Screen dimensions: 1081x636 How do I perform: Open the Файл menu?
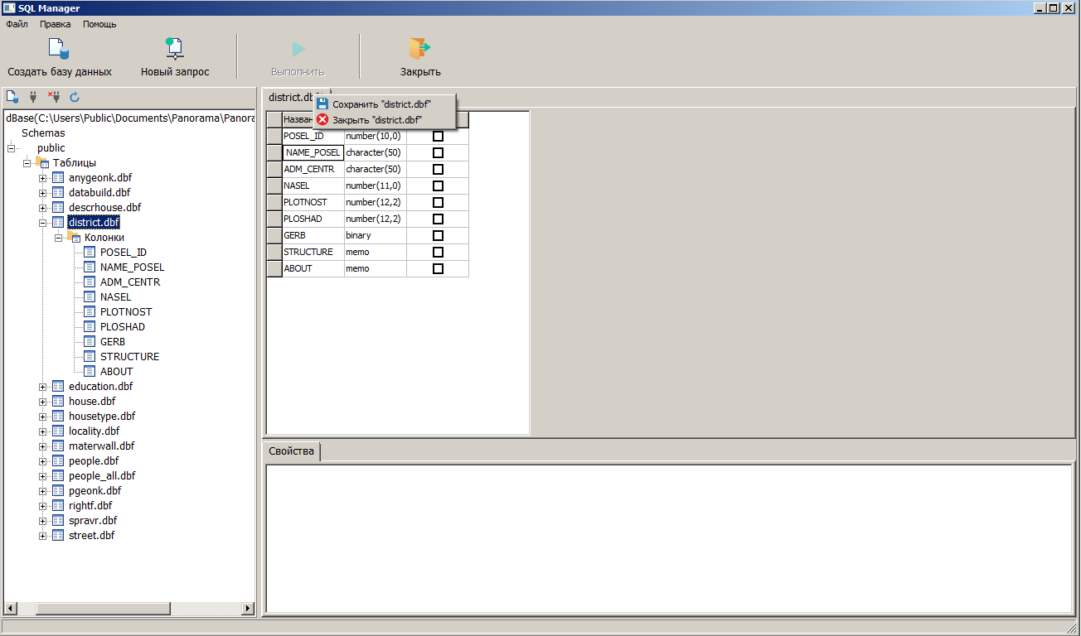coord(17,24)
